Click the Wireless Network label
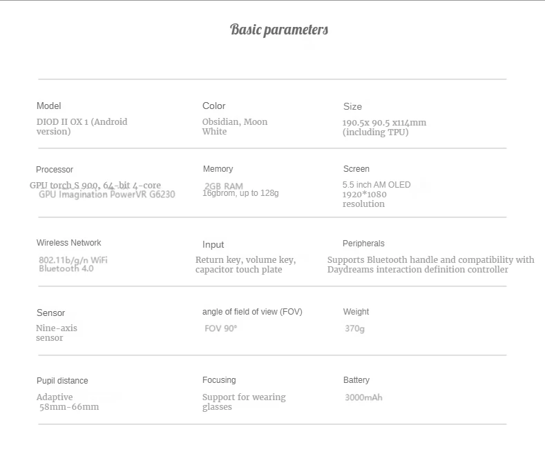This screenshot has height=465, width=545. click(69, 243)
